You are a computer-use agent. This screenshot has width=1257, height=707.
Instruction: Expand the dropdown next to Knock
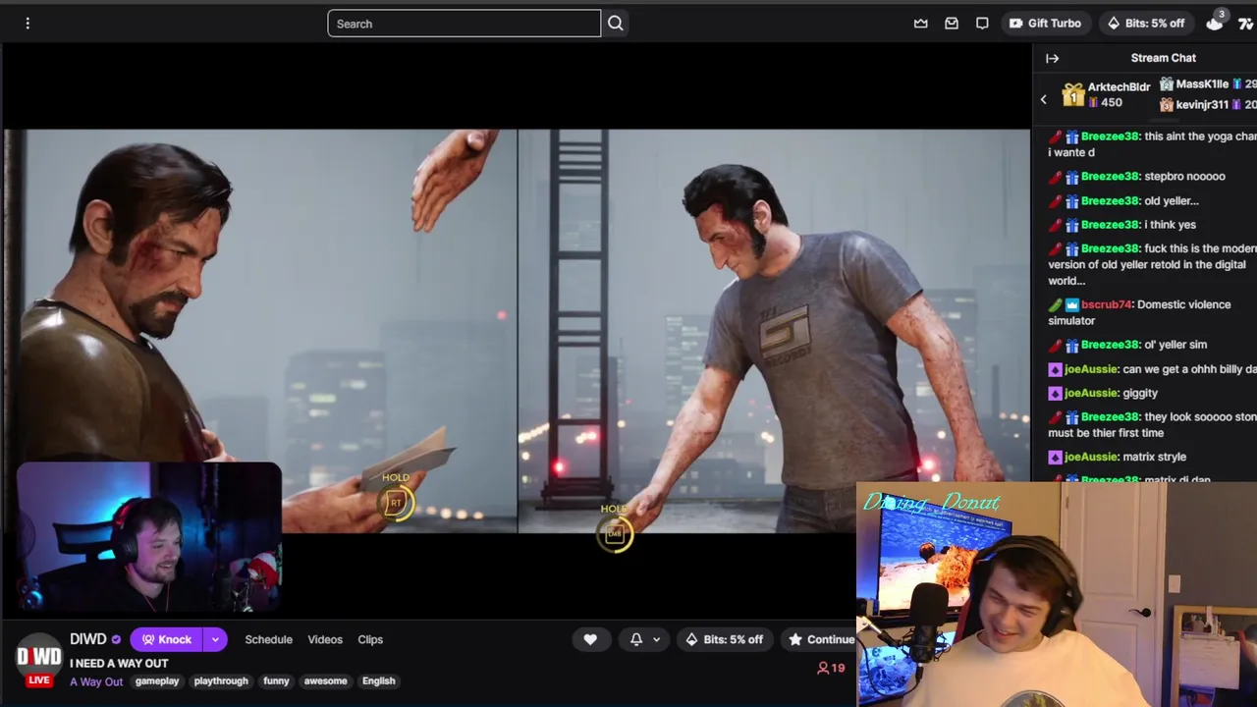click(x=215, y=639)
